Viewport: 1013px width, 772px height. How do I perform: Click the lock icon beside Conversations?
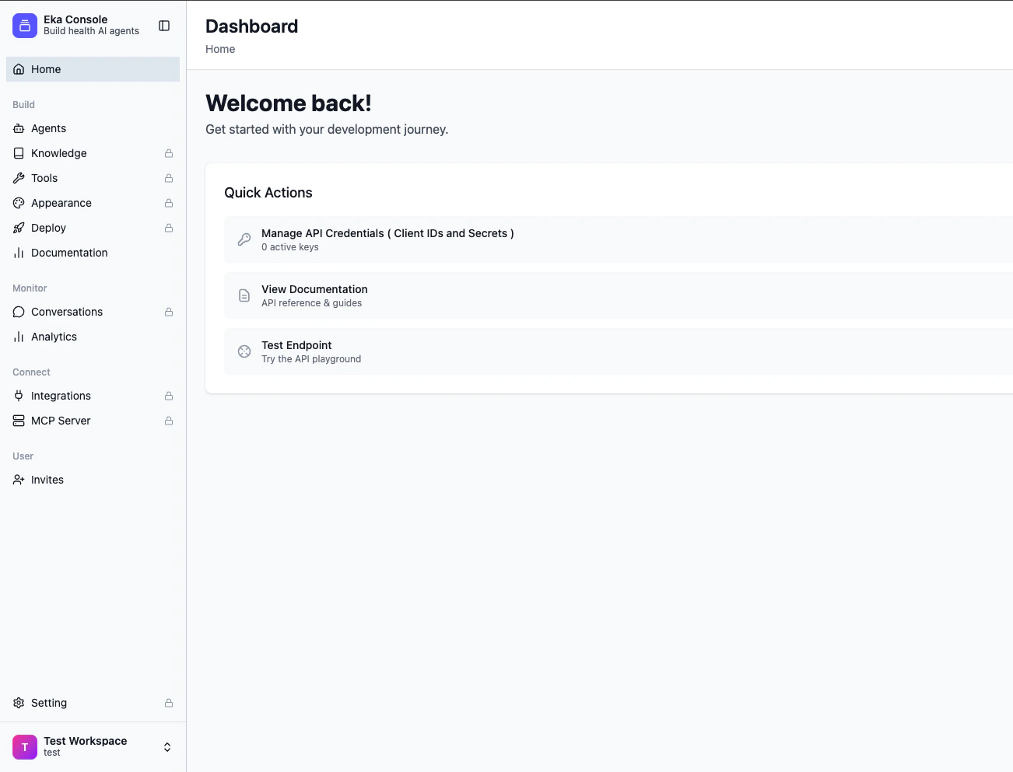[x=169, y=312]
